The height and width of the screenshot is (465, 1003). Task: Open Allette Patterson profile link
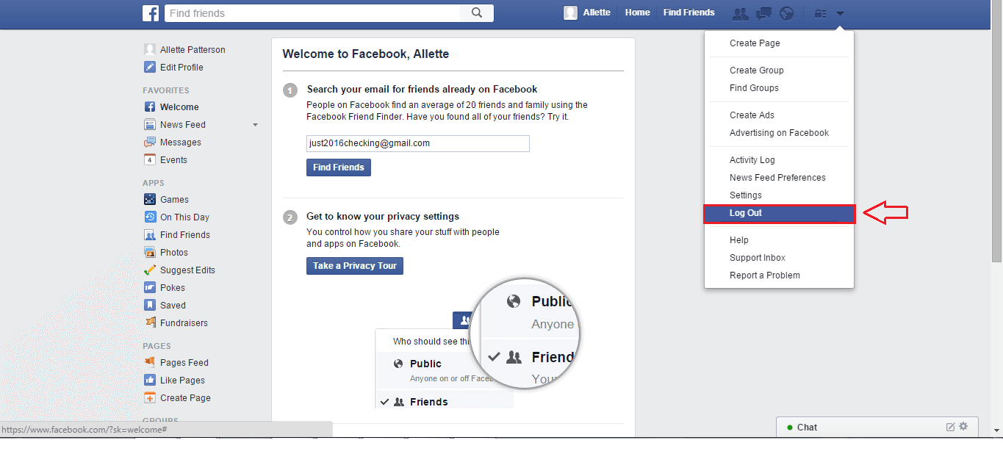(x=193, y=50)
